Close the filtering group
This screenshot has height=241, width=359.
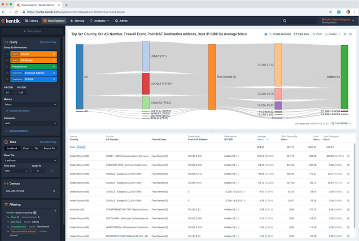click(x=55, y=210)
